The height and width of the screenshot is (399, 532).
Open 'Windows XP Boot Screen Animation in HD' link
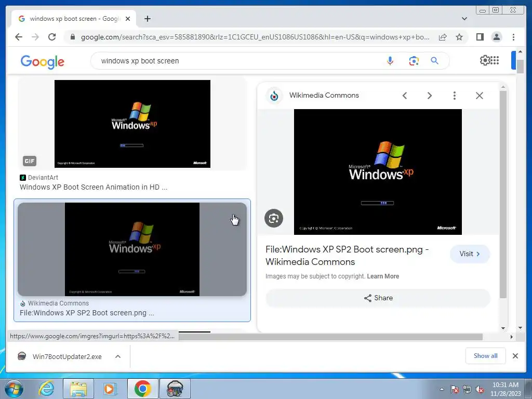(94, 187)
